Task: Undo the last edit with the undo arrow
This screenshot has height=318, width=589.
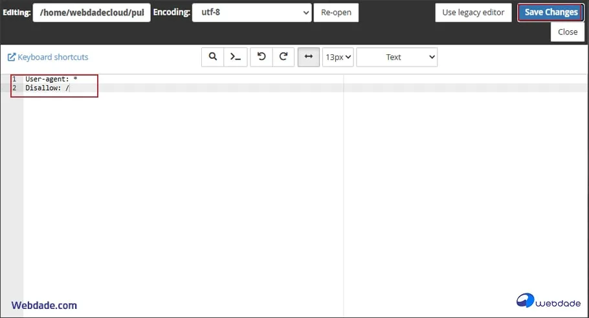Action: 261,57
